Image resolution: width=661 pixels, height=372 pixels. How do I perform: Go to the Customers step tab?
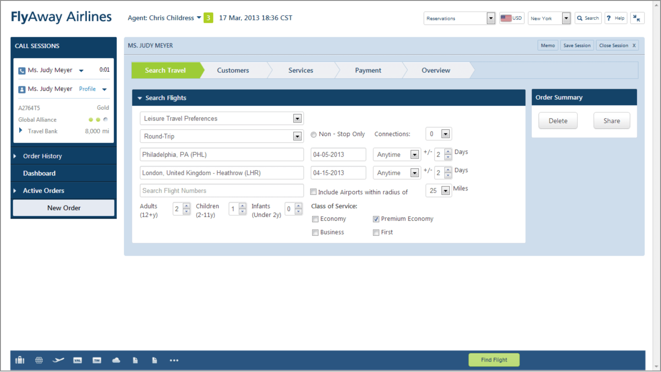(233, 70)
